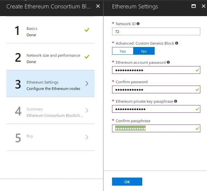Viewport: 207px width, 191px height.
Task: Click the private key passphrase info icon
Action: 175,101
